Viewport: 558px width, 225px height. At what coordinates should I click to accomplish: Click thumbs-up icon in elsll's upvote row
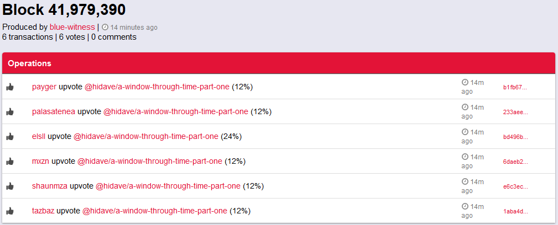pyautogui.click(x=10, y=136)
